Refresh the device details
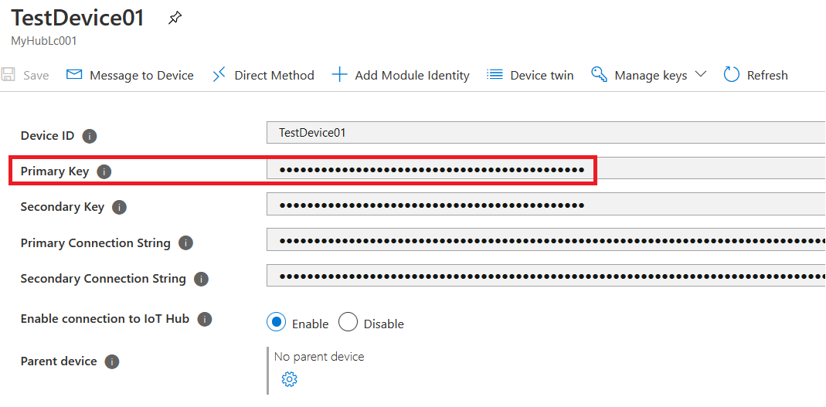 click(x=756, y=75)
